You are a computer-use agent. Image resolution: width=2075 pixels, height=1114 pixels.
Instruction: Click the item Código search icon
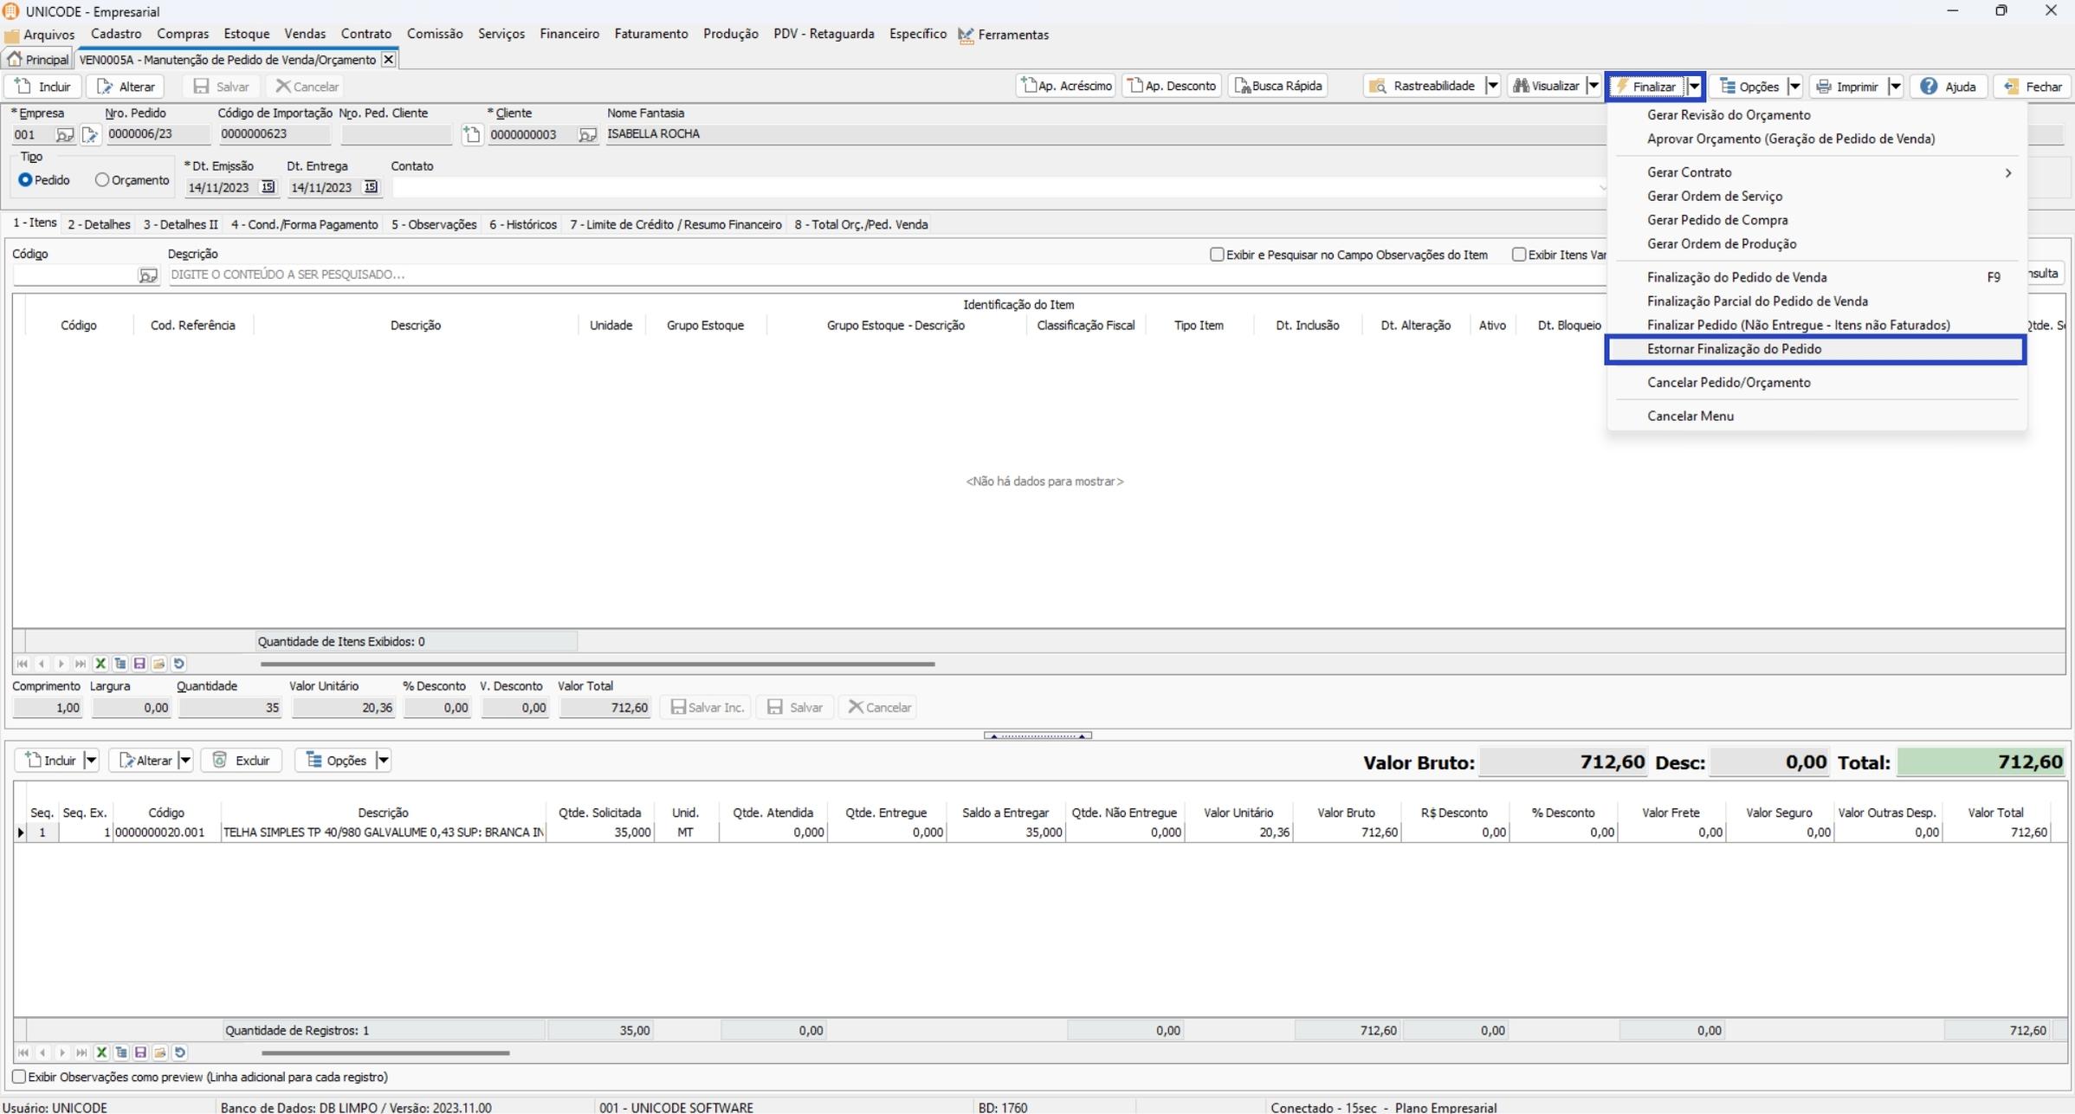click(x=148, y=275)
